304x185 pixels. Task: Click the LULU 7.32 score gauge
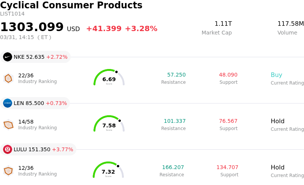(x=108, y=170)
